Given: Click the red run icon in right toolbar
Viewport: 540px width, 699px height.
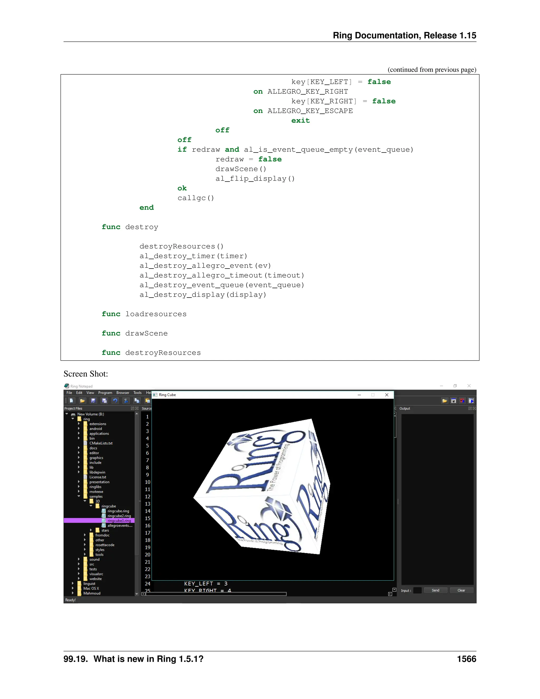Looking at the screenshot, I should [462, 401].
